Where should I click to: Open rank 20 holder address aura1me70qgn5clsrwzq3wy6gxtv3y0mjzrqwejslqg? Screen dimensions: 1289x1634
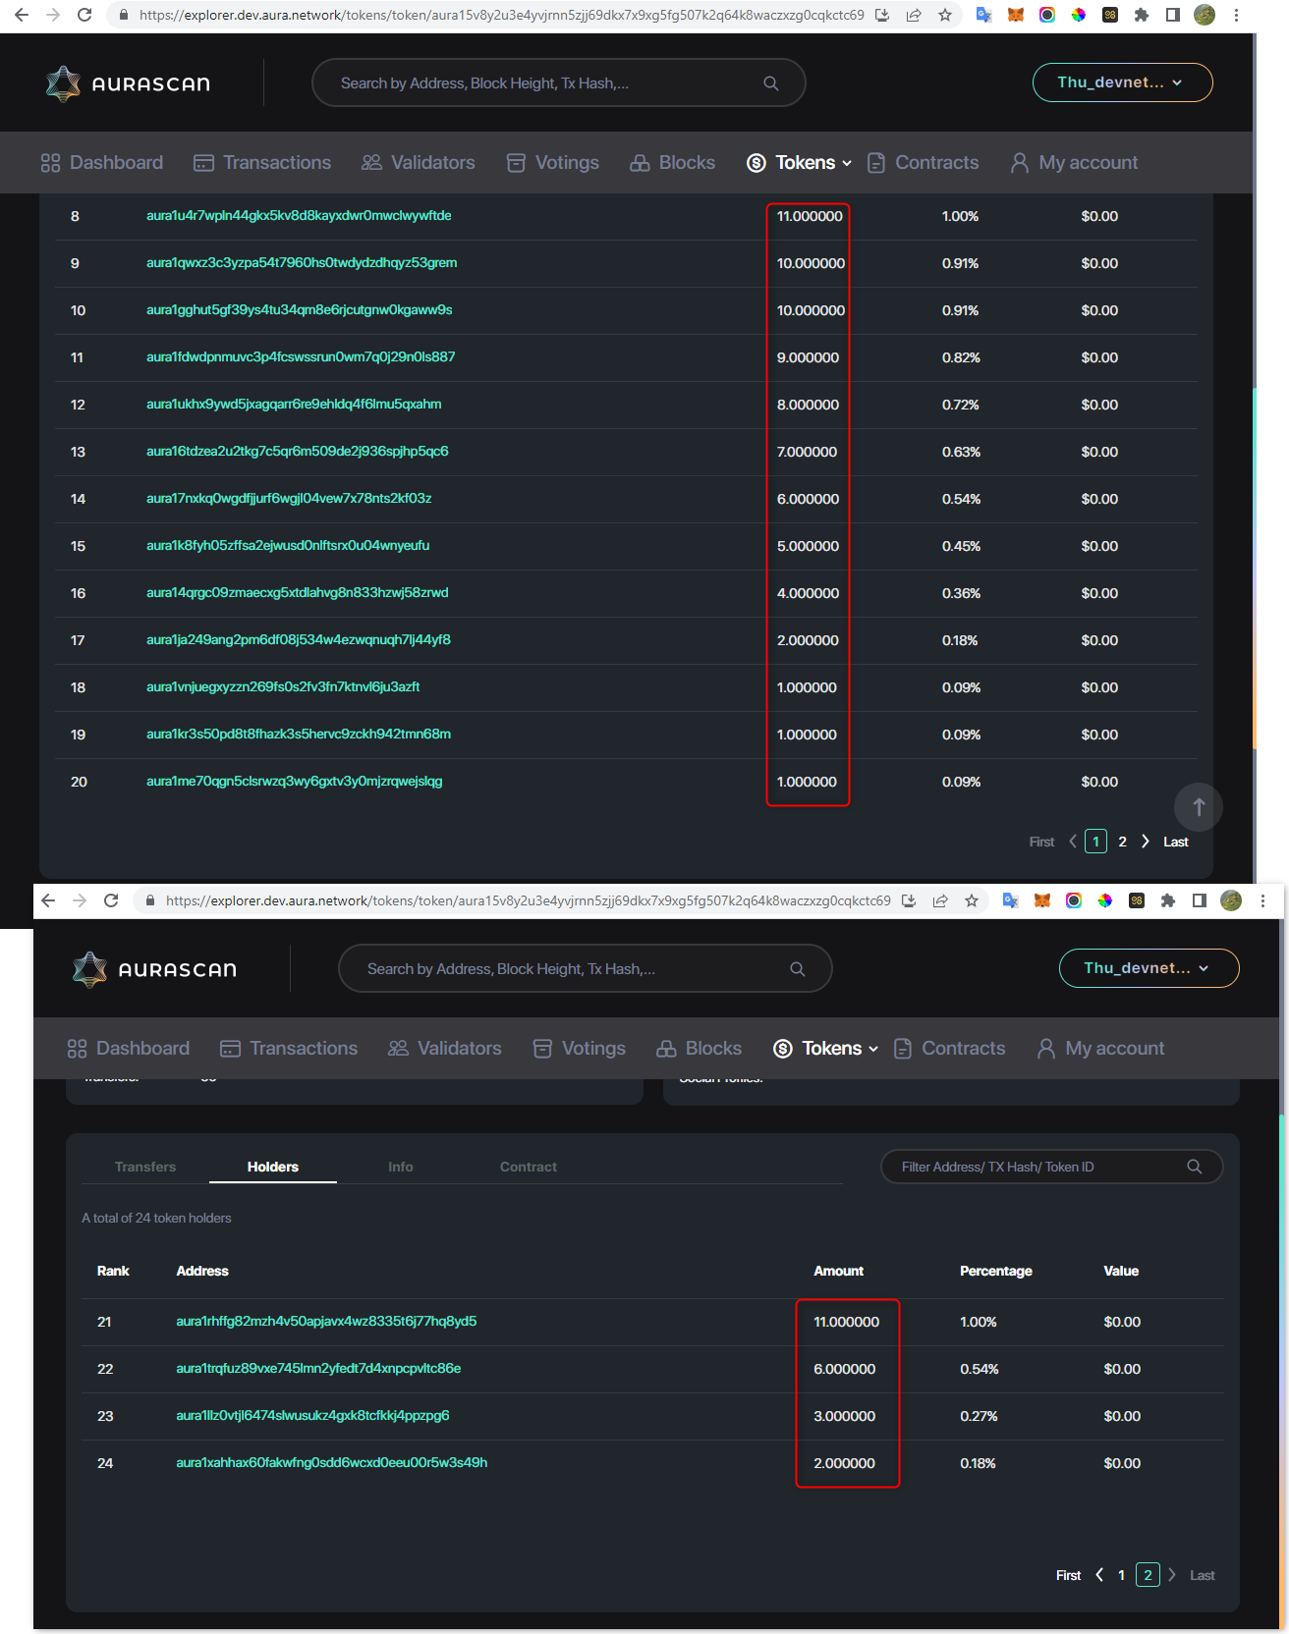pyautogui.click(x=295, y=782)
